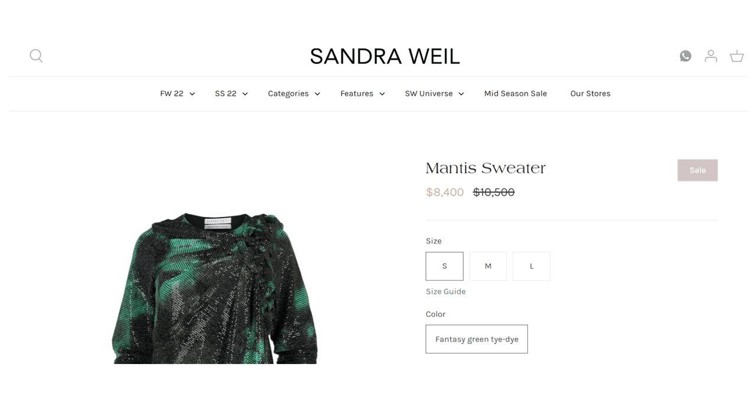This screenshot has width=756, height=396.
Task: Select size S option
Action: click(444, 266)
